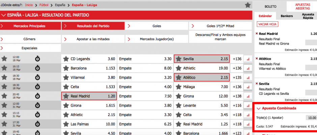Image resolution: width=317 pixels, height=135 pixels.
Task: Click the star beside Athletic 19.00 odds
Action: point(178,68)
